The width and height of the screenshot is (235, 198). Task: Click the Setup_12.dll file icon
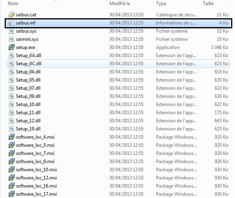click(x=11, y=121)
